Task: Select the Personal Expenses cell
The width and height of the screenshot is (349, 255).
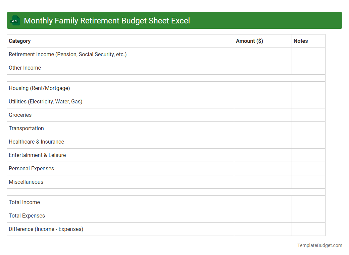Action: coord(31,168)
